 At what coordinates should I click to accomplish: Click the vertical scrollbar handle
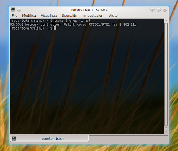tap(166, 74)
